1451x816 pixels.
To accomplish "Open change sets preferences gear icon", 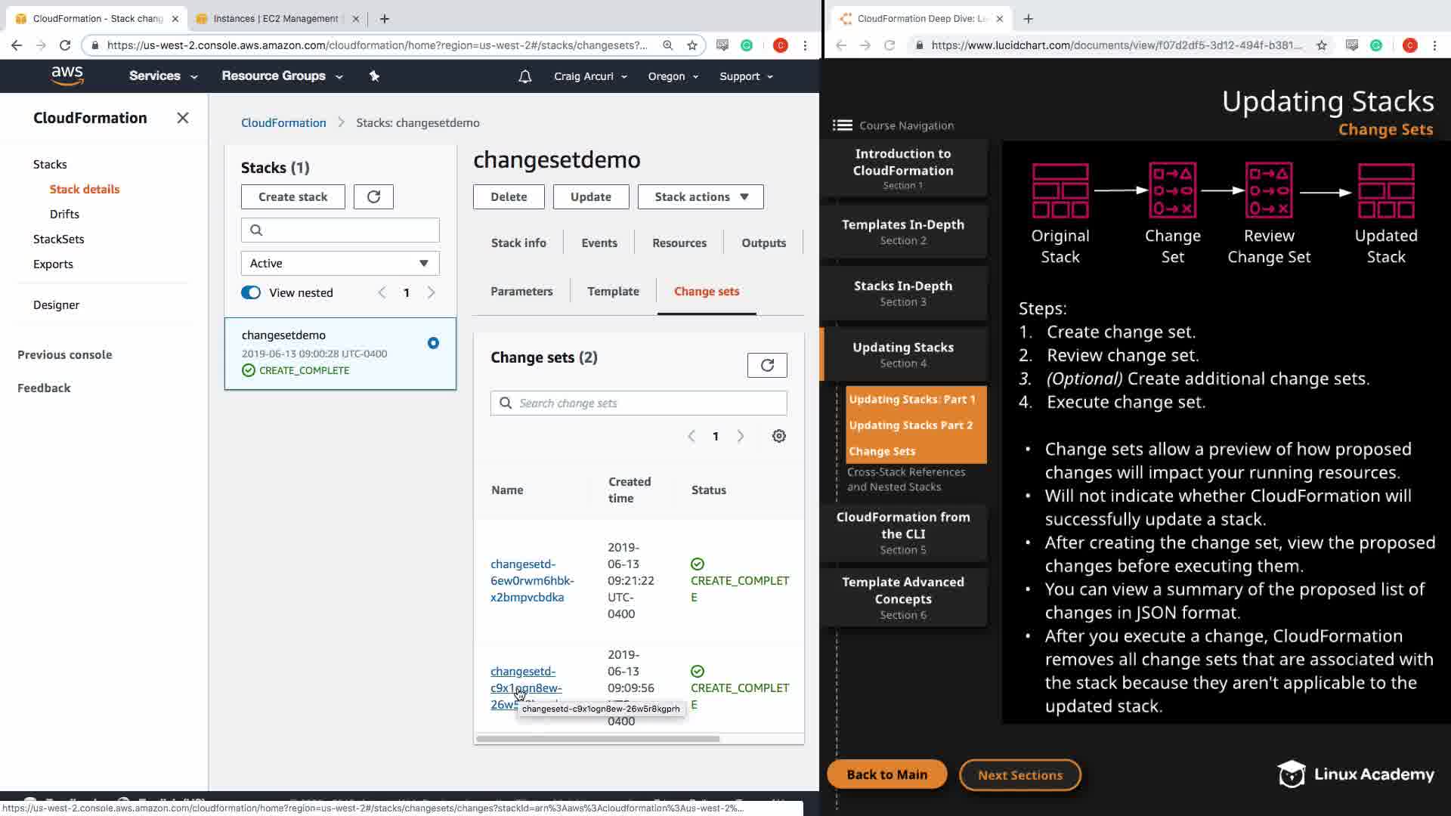I will click(x=778, y=436).
